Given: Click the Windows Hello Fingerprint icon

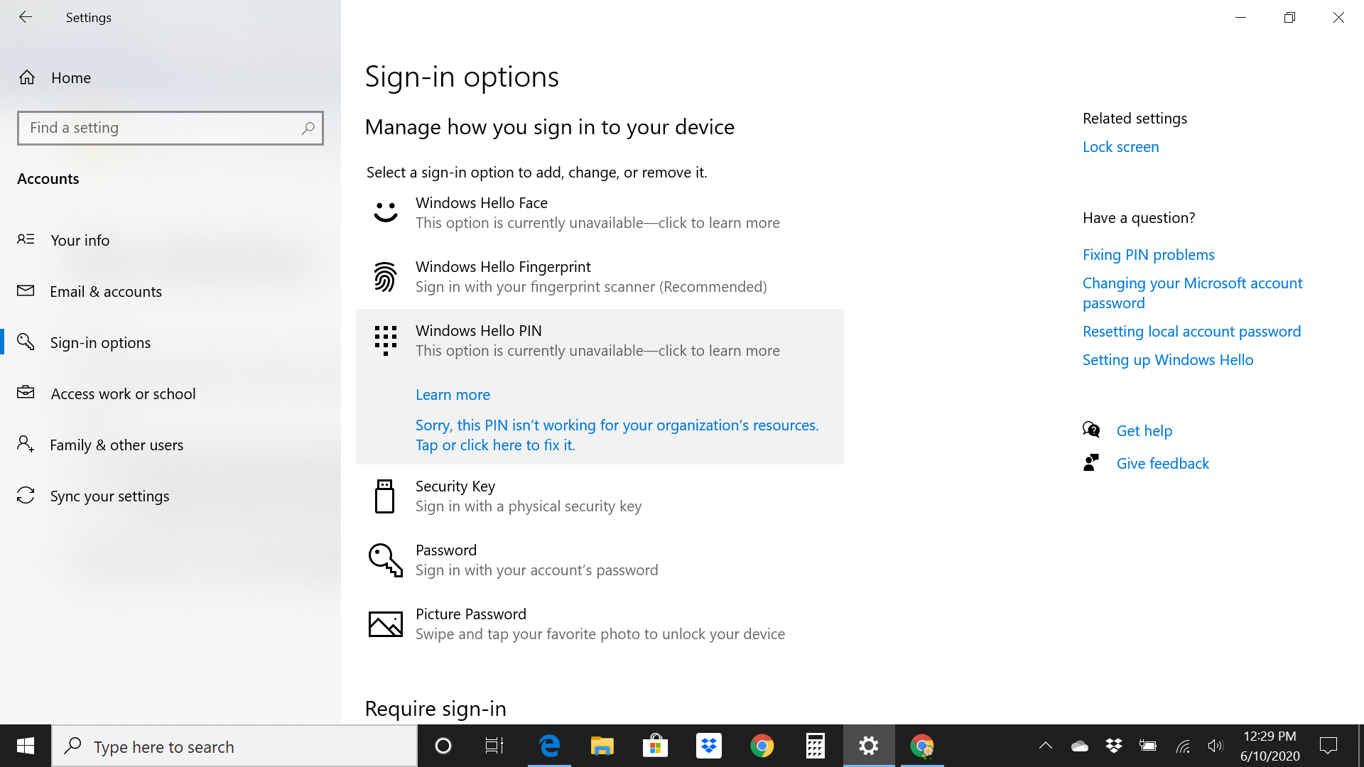Looking at the screenshot, I should pyautogui.click(x=385, y=276).
